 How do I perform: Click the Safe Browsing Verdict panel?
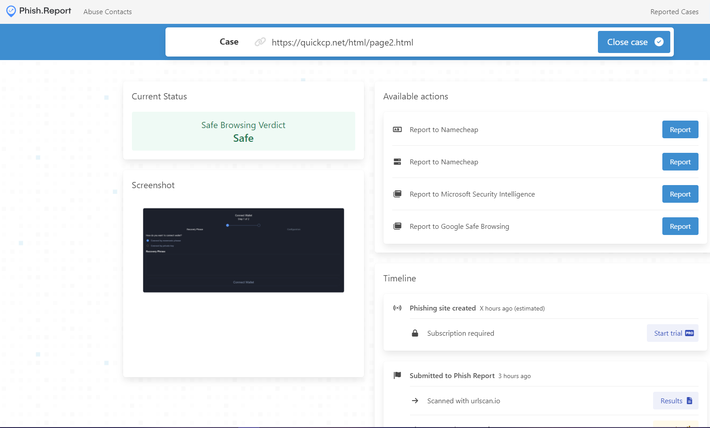[x=244, y=131]
